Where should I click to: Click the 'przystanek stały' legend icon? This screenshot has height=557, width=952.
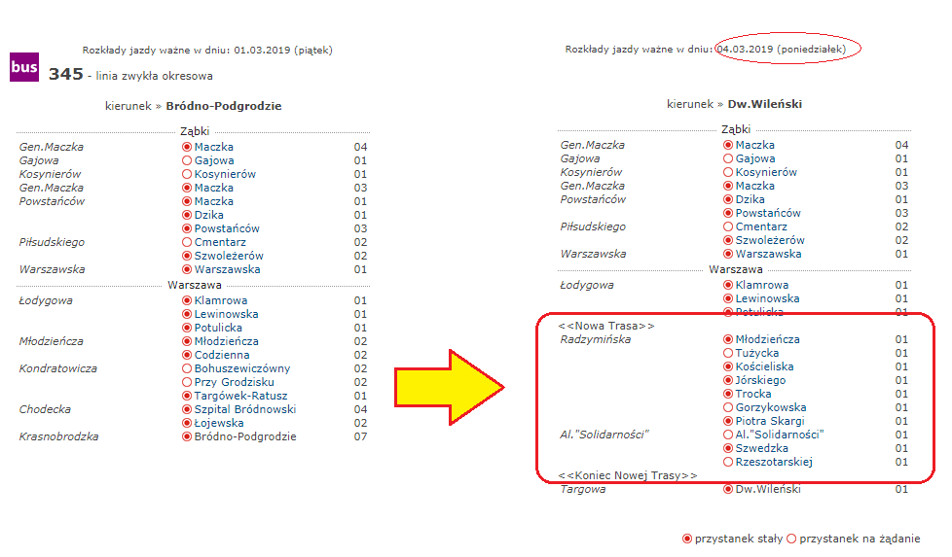coord(688,539)
